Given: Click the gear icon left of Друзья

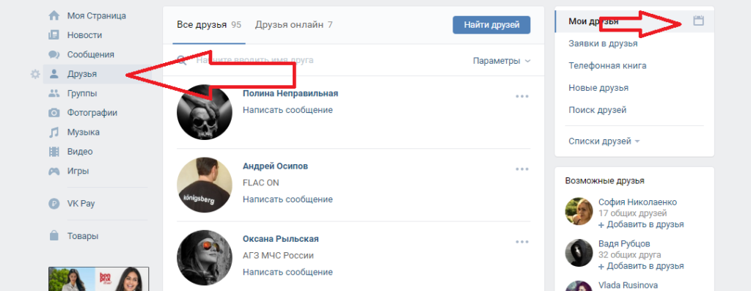Looking at the screenshot, I should coord(35,74).
